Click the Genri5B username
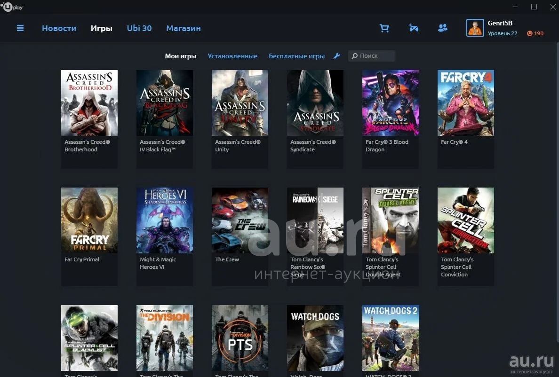 [500, 23]
